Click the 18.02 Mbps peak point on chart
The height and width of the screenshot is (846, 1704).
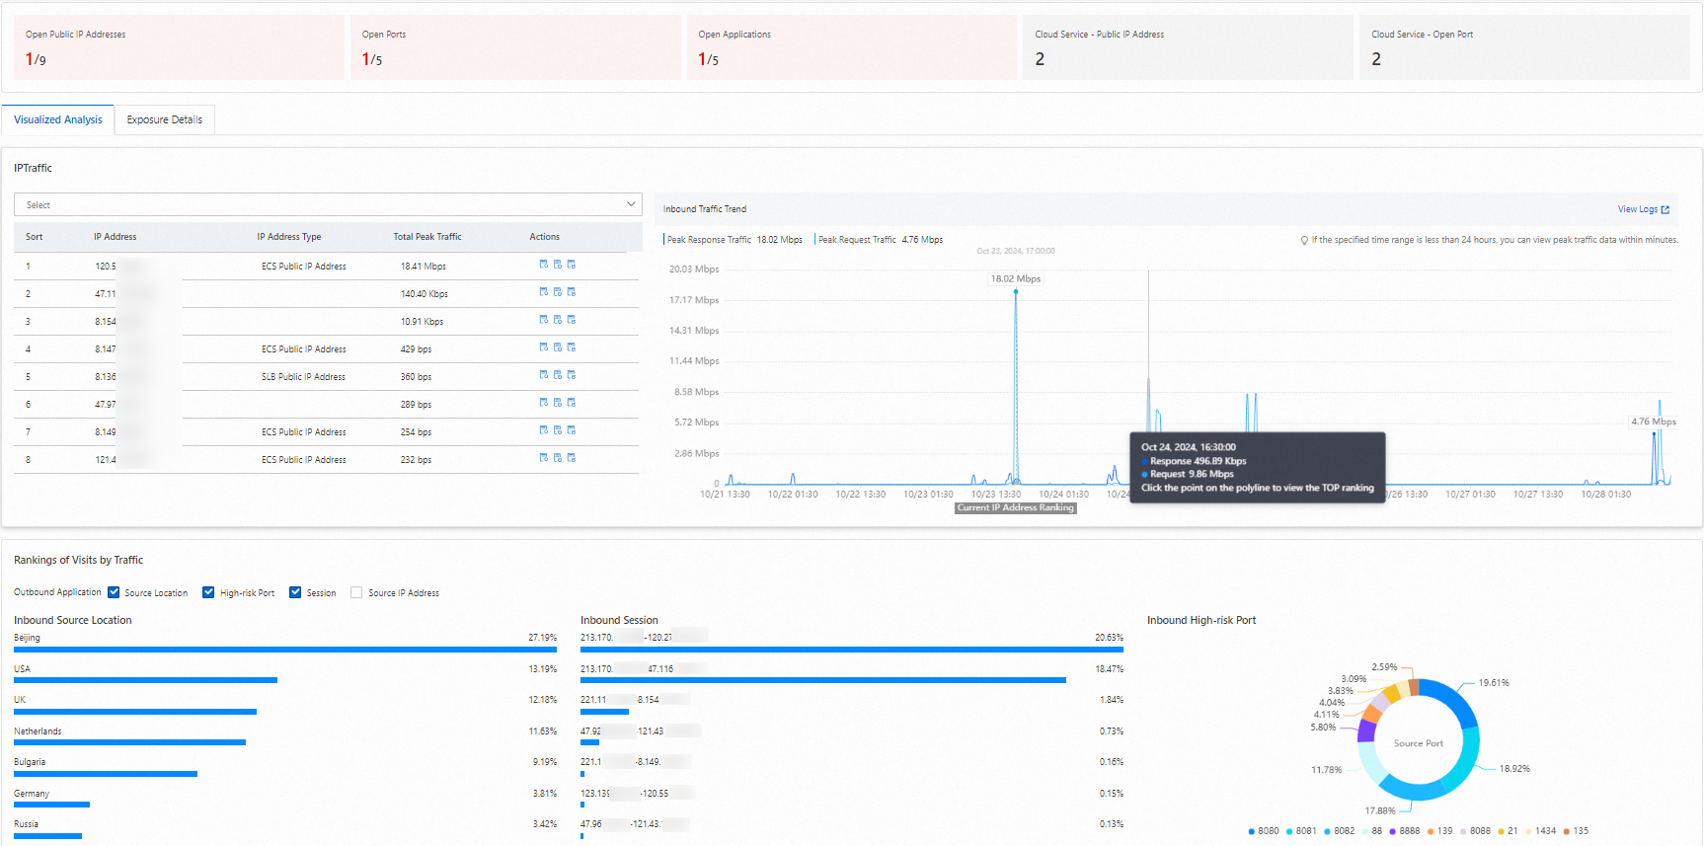[1015, 291]
